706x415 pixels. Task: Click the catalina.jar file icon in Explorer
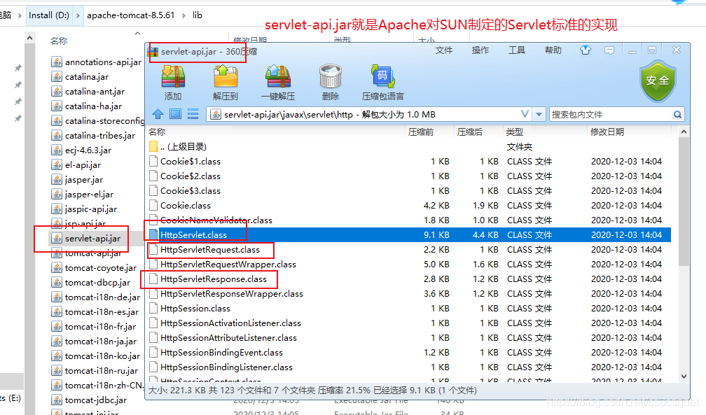[x=57, y=76]
